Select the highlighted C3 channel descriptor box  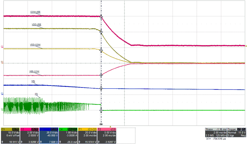pyautogui.click(x=49, y=135)
